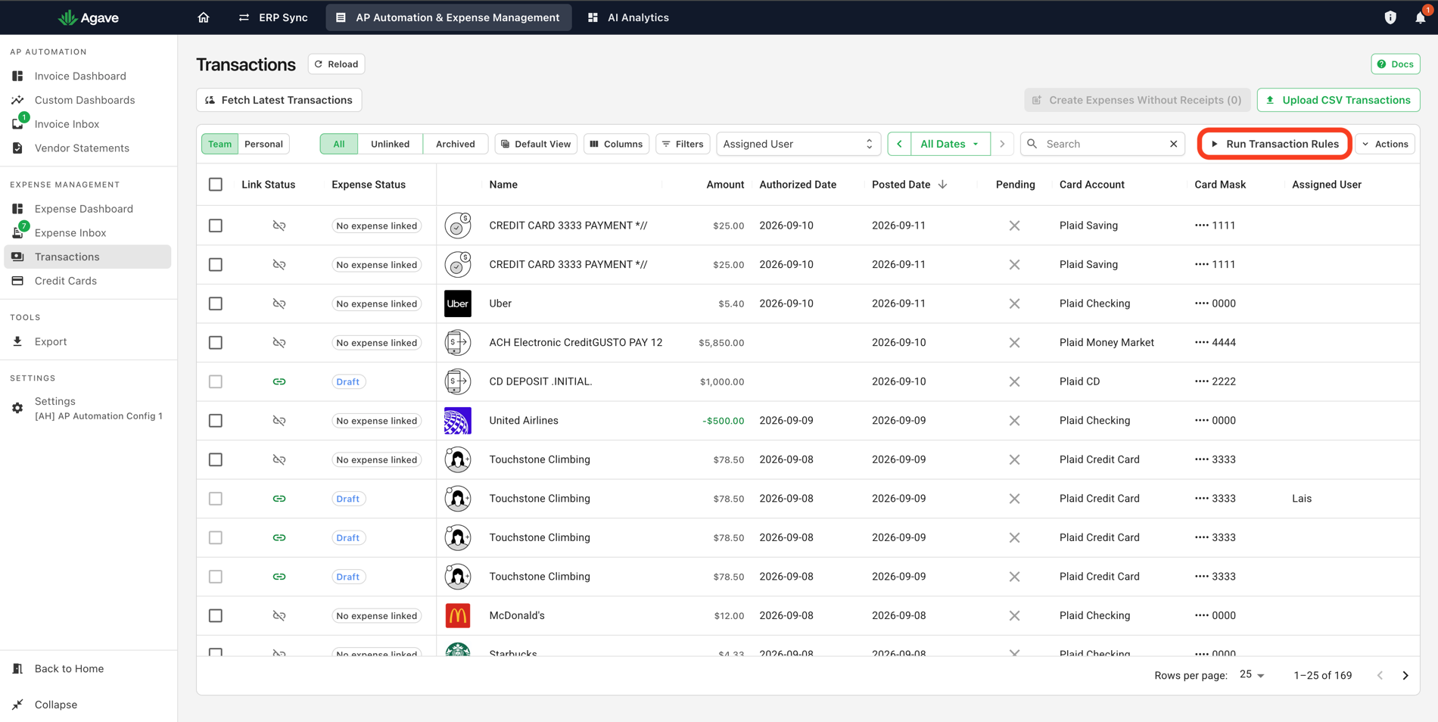The height and width of the screenshot is (722, 1438).
Task: Select the United Airlines row checkbox
Action: (216, 421)
